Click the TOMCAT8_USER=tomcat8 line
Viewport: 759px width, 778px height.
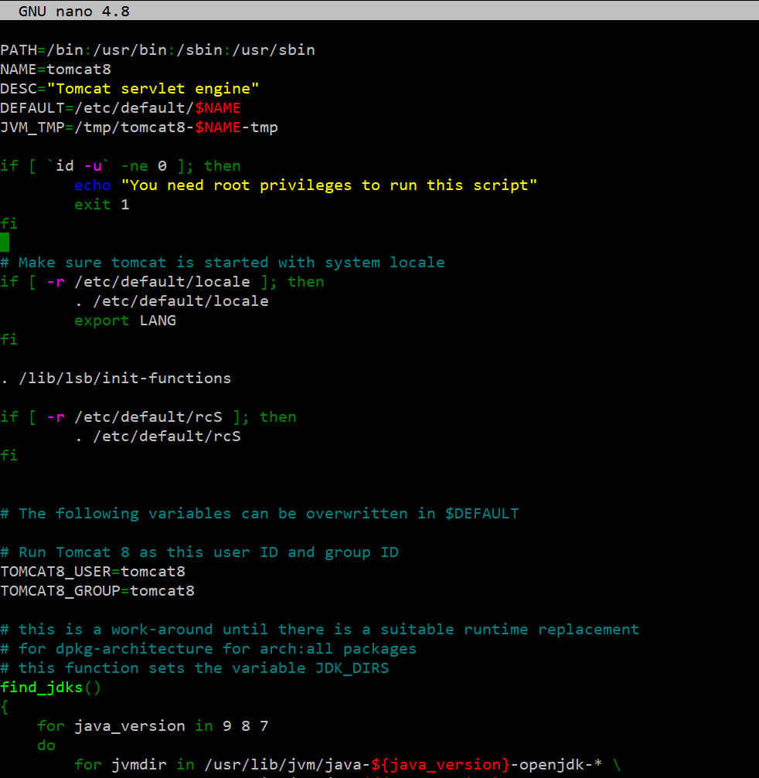[93, 572]
